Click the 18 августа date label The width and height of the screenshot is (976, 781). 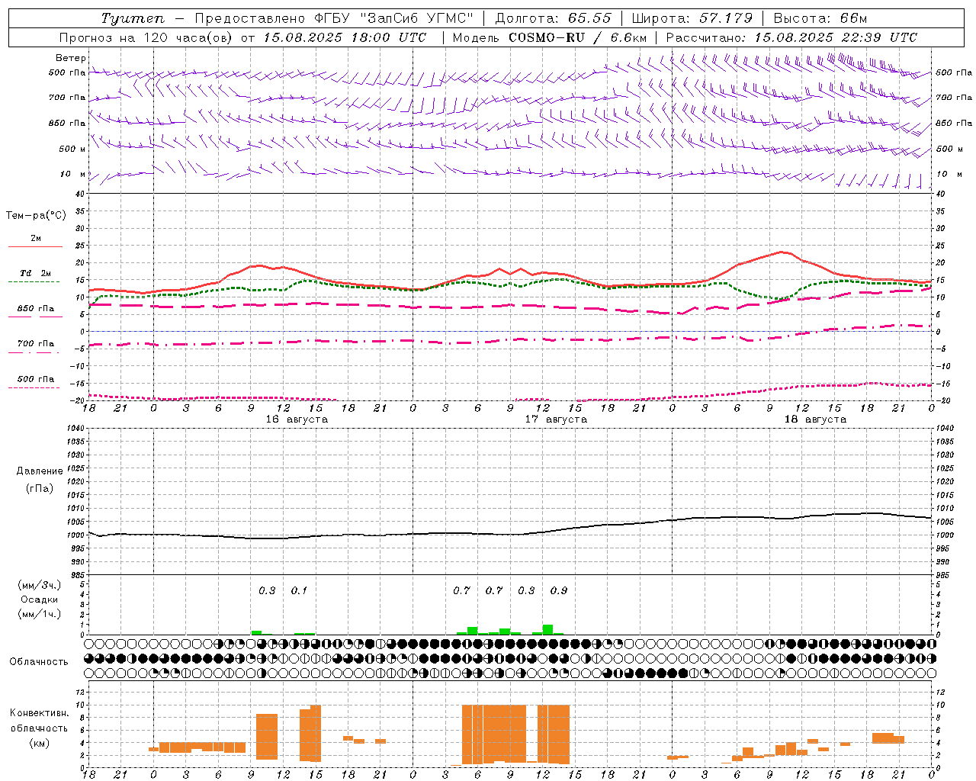[x=815, y=419]
